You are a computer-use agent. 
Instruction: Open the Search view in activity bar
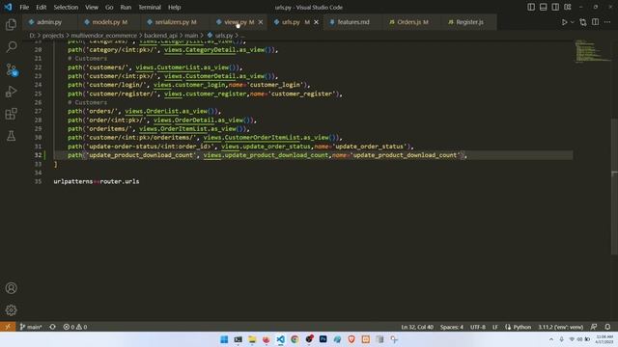point(11,47)
